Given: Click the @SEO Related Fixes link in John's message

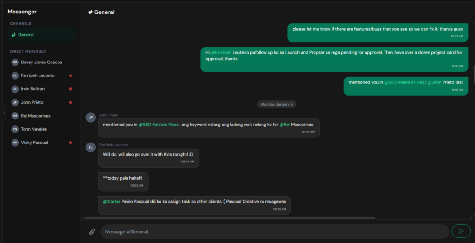Looking at the screenshot, I should pos(159,125).
